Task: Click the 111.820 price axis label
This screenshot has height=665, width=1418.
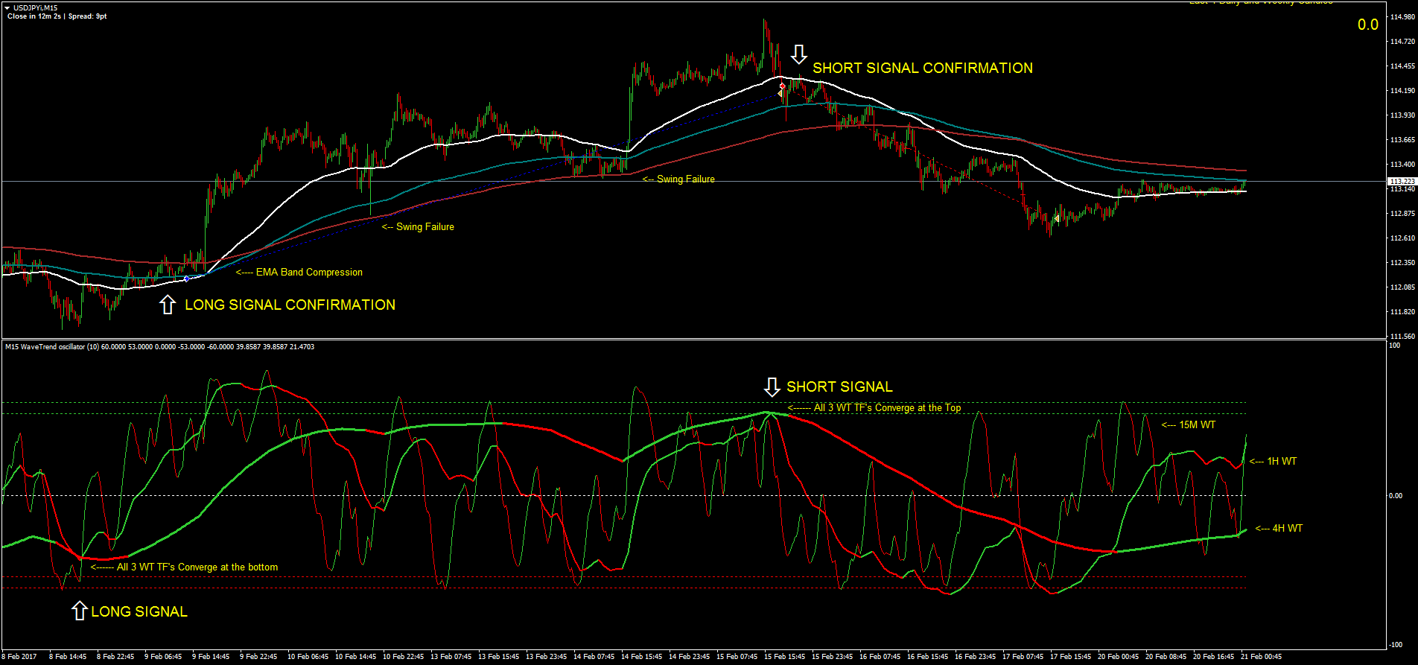Action: pos(1402,312)
